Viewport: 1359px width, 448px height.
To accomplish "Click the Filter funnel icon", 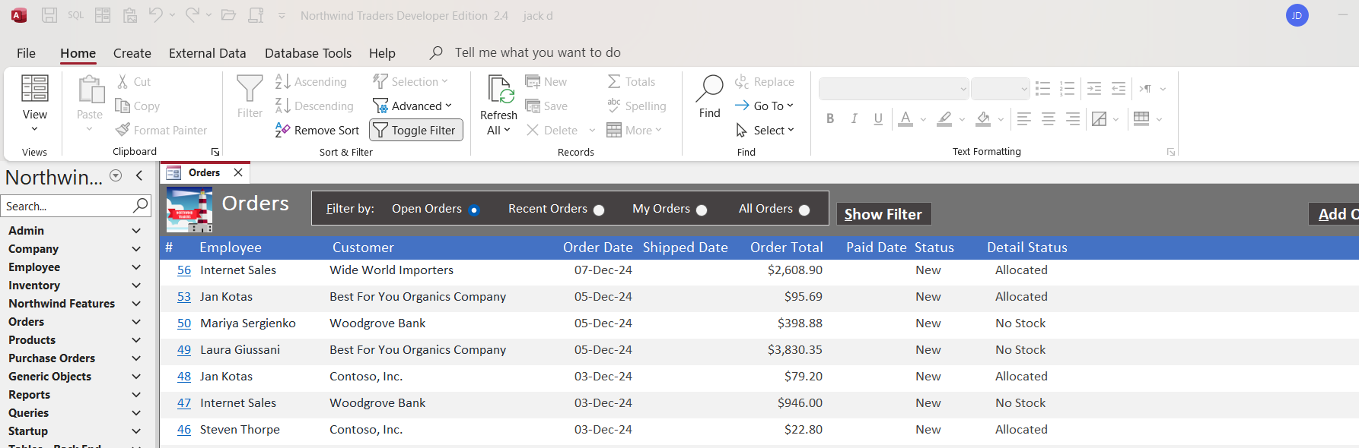I will (x=250, y=90).
